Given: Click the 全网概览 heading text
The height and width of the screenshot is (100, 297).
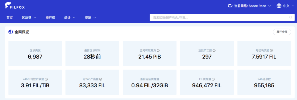Looking at the screenshot, I should click(x=22, y=32).
